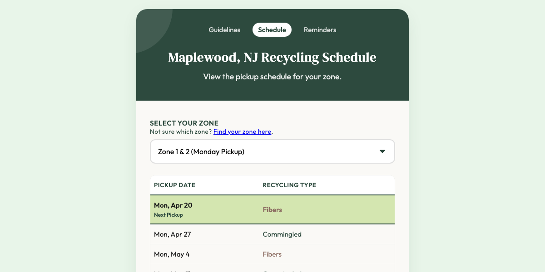Click the "Not sure which zone?" helper text

[x=180, y=131]
